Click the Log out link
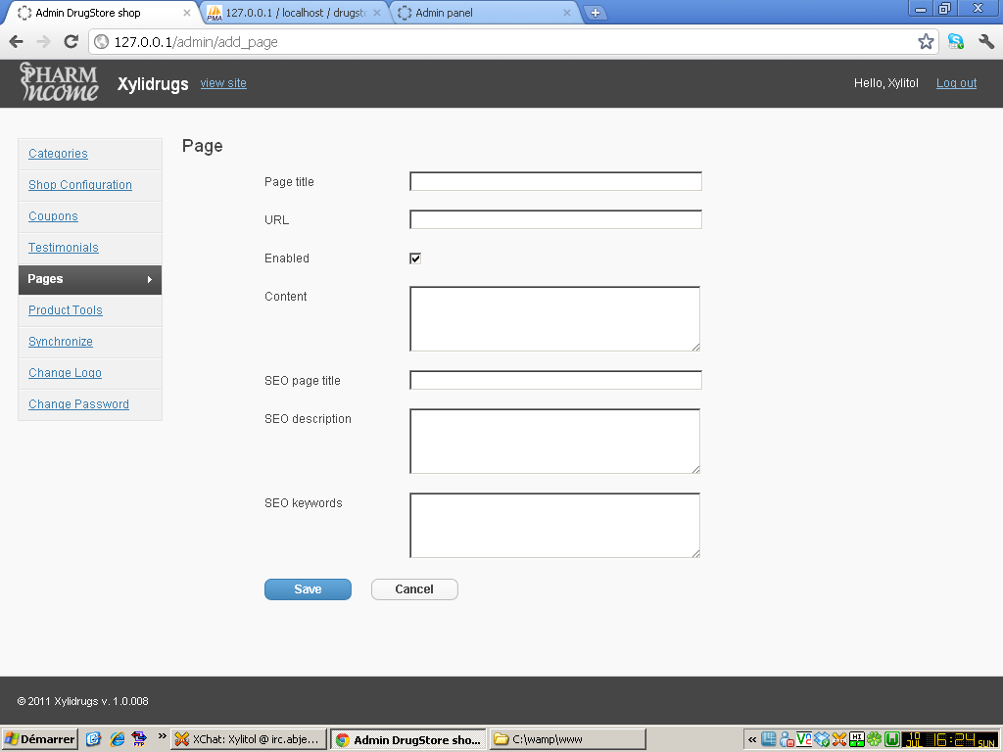Screen dimensions: 1003x752 coord(956,83)
